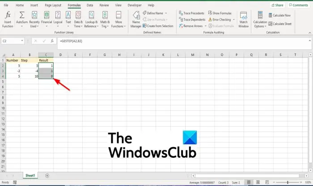The image size is (313, 186).
Task: Click Trace Precedents
Action: [192, 13]
